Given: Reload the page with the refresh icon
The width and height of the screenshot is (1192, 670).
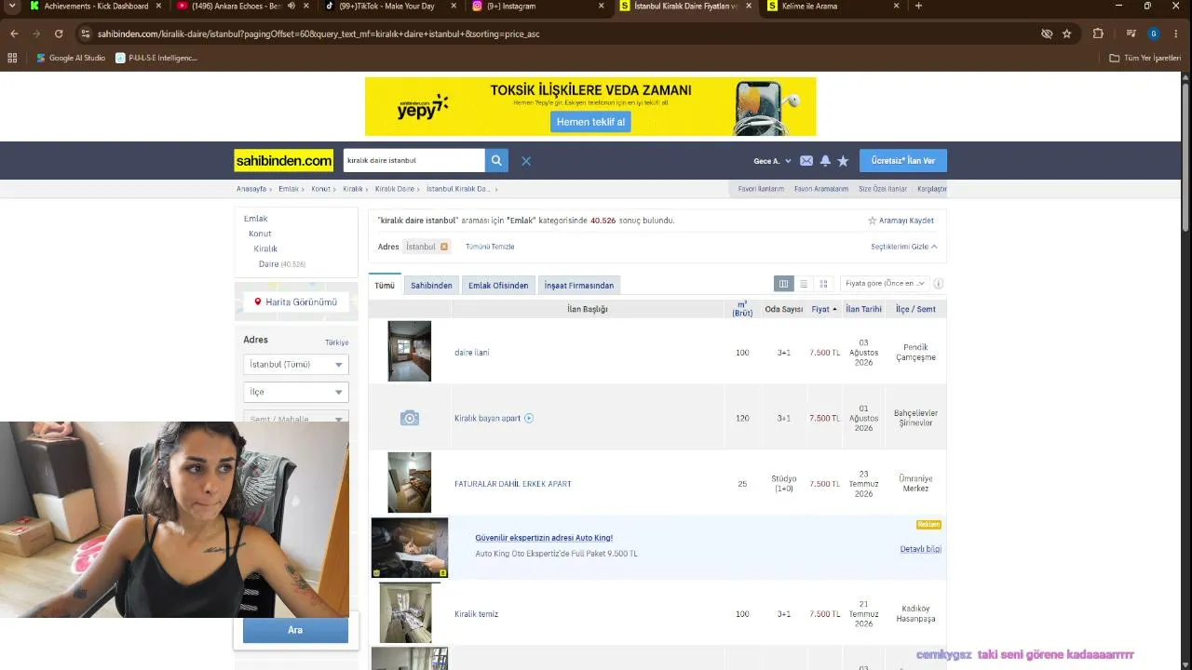Looking at the screenshot, I should click(59, 33).
